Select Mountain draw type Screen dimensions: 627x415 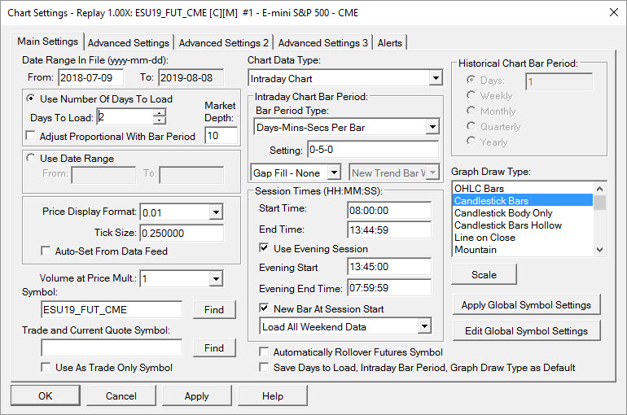523,250
